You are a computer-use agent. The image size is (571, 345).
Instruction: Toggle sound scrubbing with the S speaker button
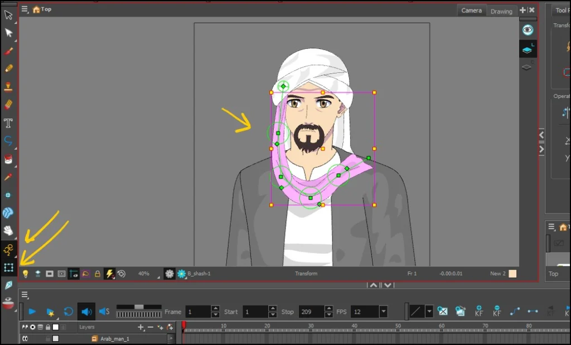(104, 312)
